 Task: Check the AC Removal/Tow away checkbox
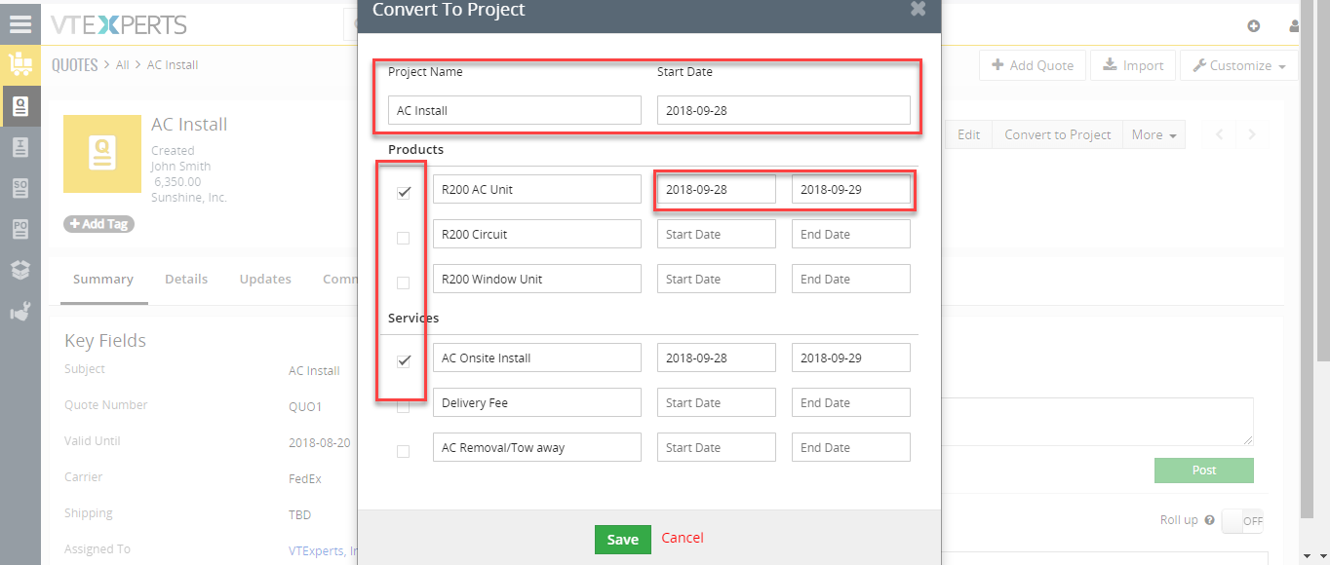pos(404,451)
